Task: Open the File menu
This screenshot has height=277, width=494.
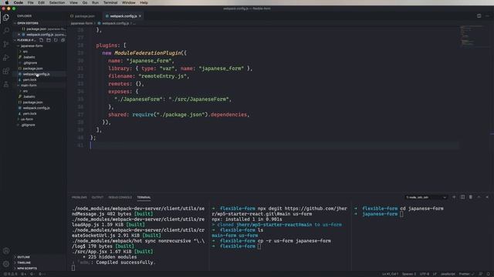Action: (30, 2)
